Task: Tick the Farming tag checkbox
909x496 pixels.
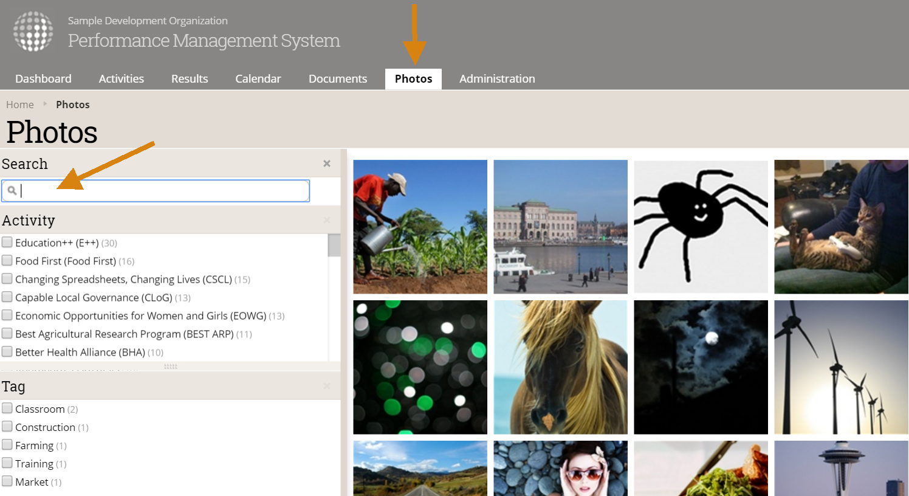Action: (x=7, y=445)
